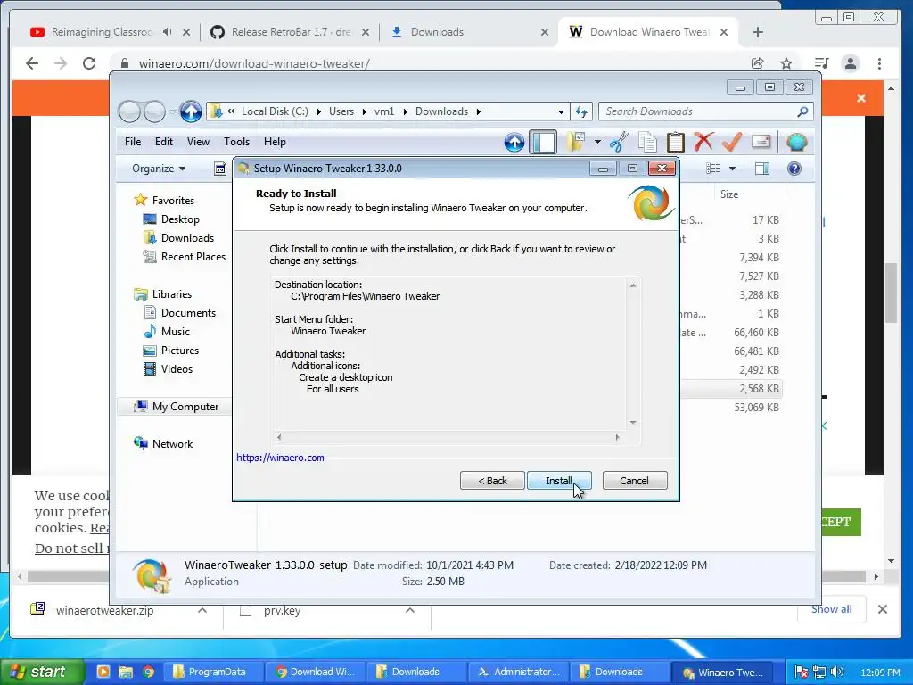Expand the Explorer address bar history dropdown
This screenshot has height=685, width=913.
(x=561, y=111)
